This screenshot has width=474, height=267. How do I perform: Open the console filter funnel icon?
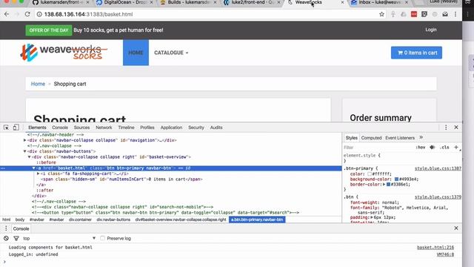[16, 238]
